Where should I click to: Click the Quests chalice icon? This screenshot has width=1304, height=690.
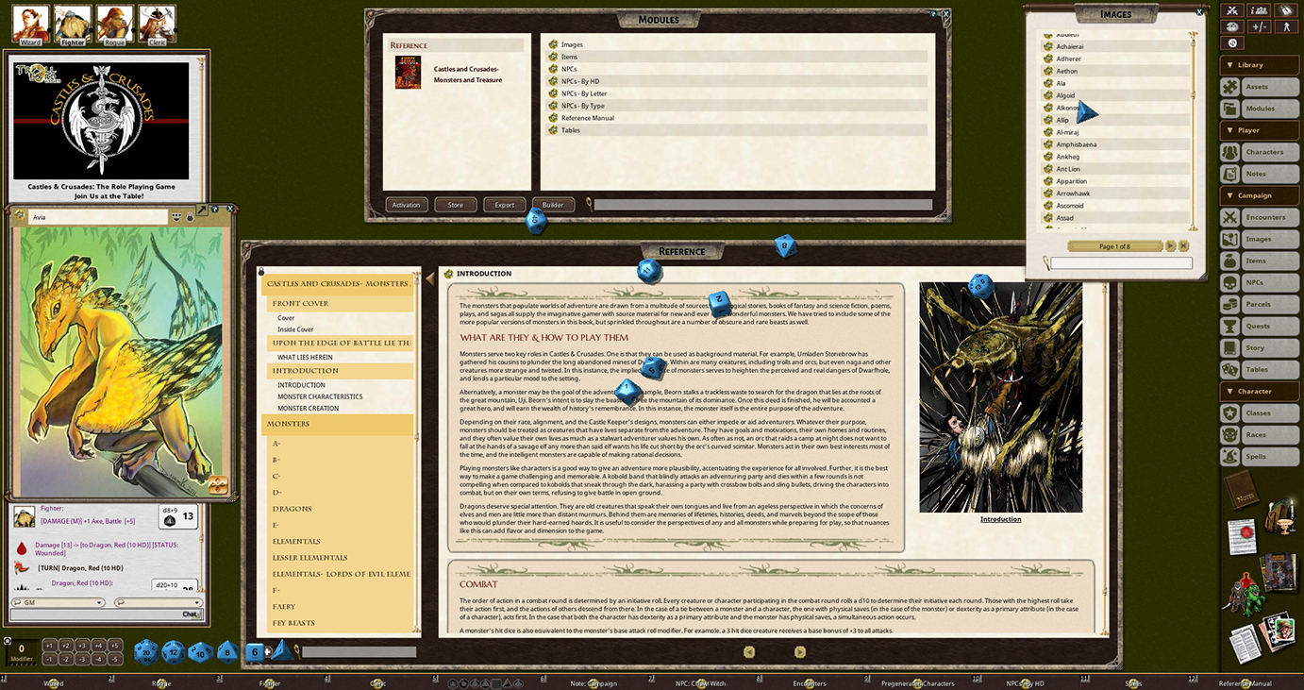pos(1229,326)
